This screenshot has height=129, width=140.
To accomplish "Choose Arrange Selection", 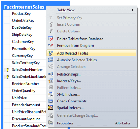I will 91,67.
